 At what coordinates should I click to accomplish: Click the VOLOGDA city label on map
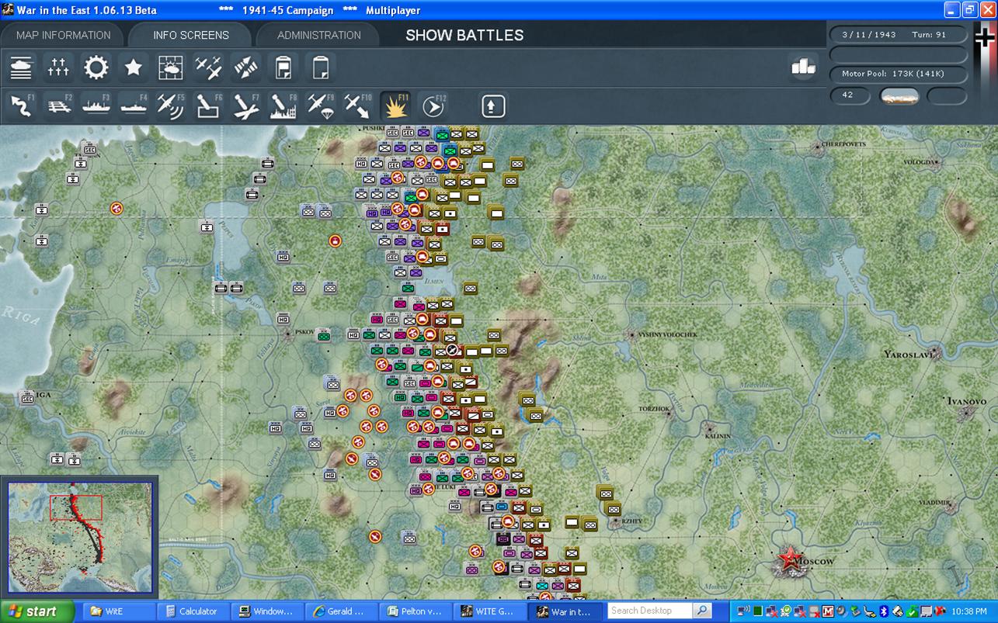pos(920,162)
